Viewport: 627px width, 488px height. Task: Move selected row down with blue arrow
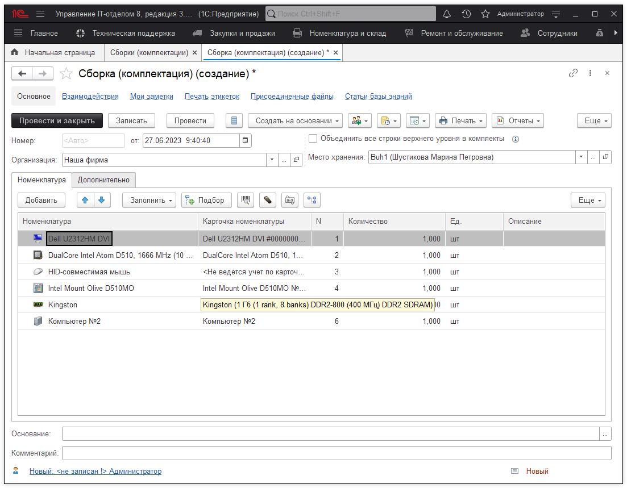coord(101,200)
